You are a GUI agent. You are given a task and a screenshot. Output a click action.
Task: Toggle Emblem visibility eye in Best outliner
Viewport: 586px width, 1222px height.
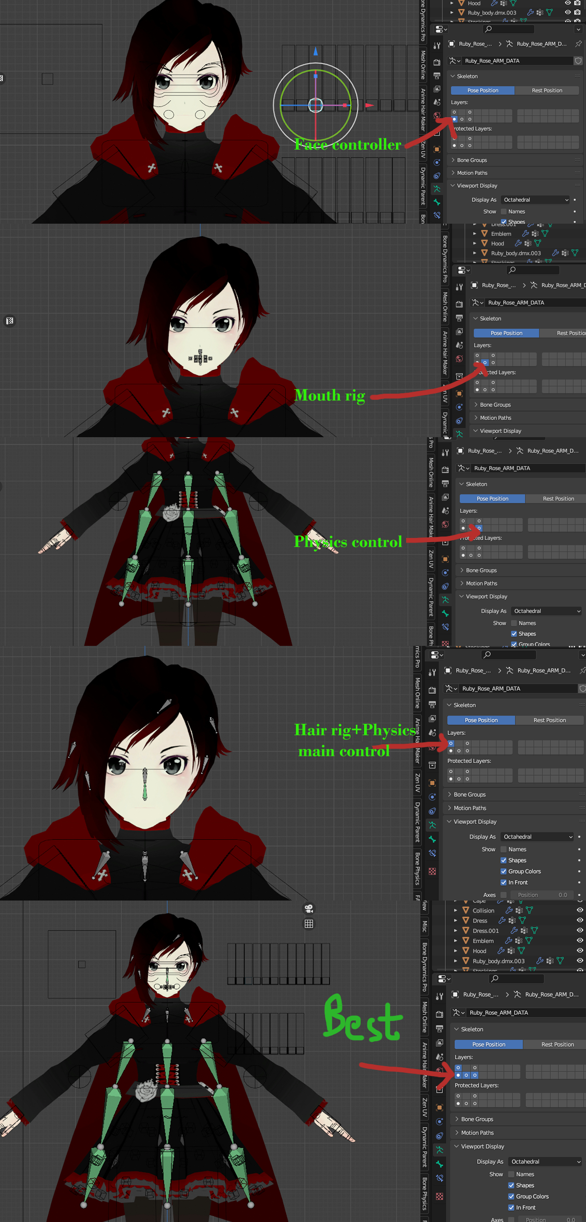[x=580, y=940]
